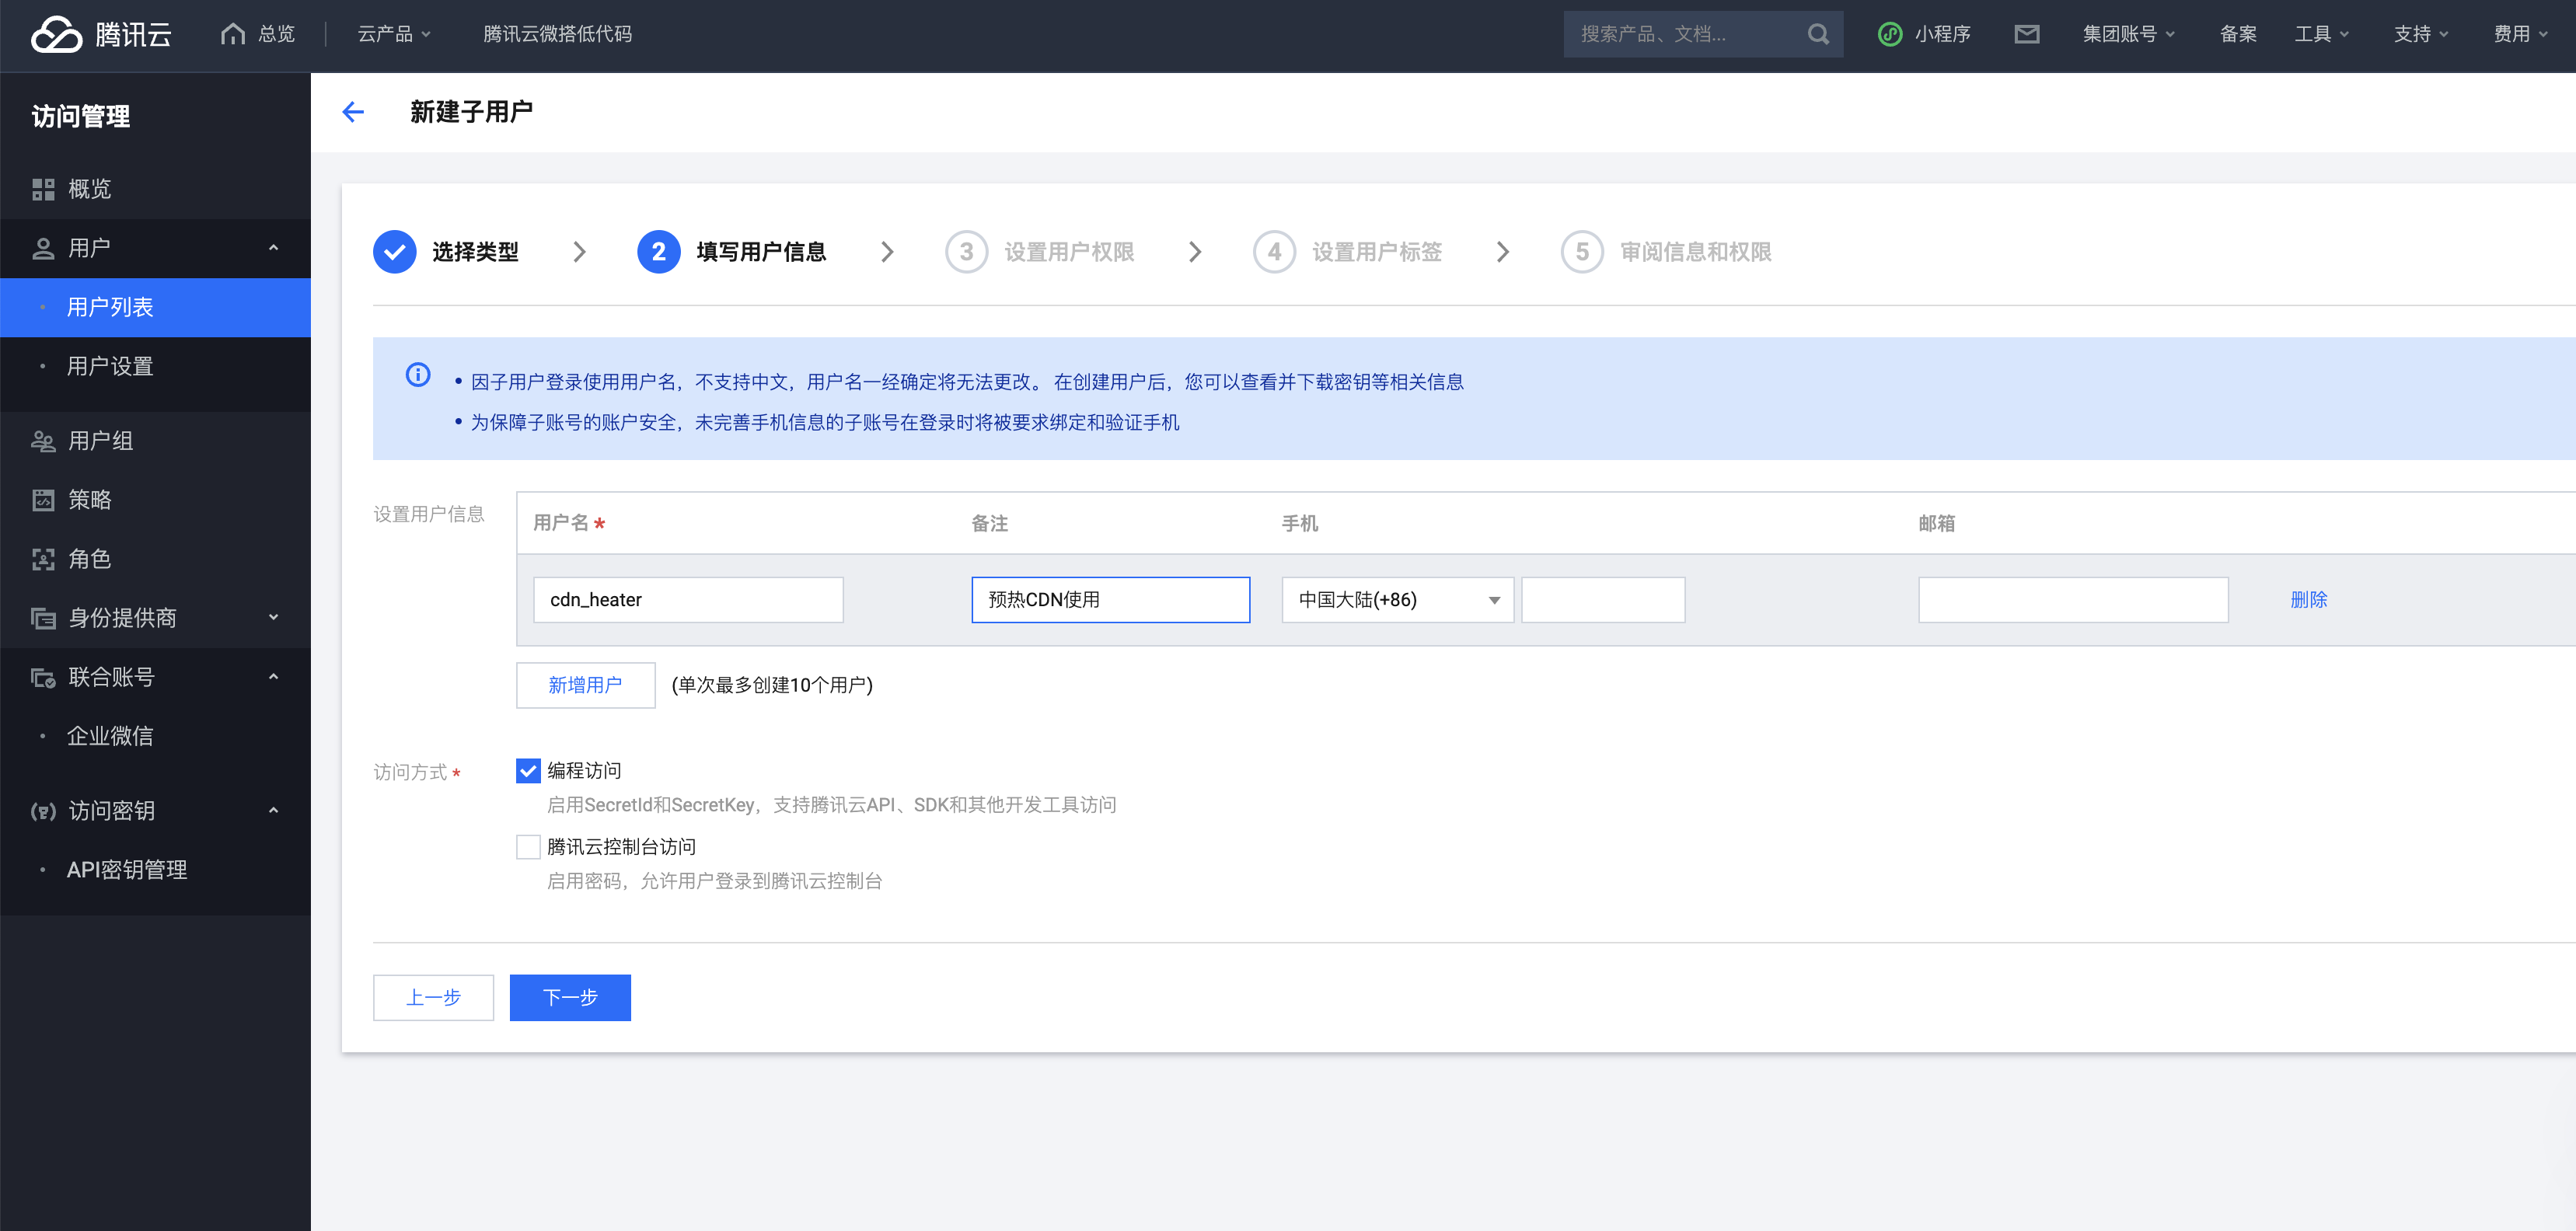Open the 中国大陆(+86) country code dropdown

tap(1396, 600)
